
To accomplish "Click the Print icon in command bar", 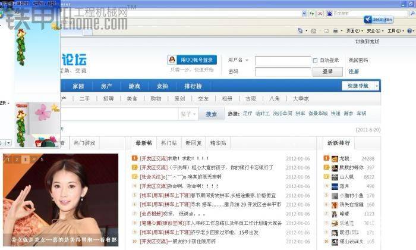I will 335,31.
